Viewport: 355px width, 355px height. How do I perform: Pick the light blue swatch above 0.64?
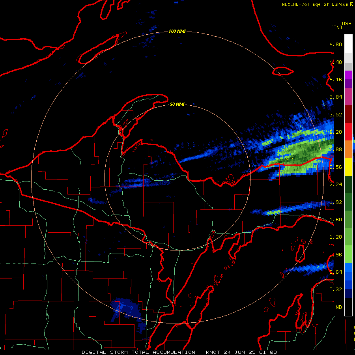[348, 267]
